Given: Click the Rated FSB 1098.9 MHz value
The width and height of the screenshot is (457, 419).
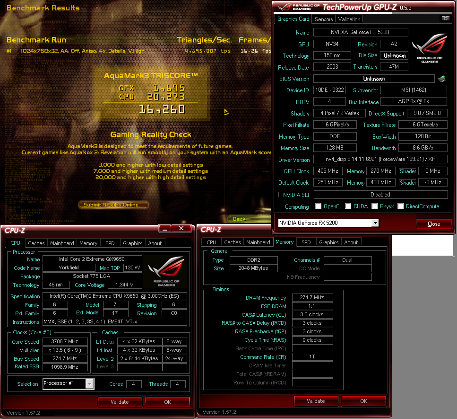Looking at the screenshot, I should 65,367.
